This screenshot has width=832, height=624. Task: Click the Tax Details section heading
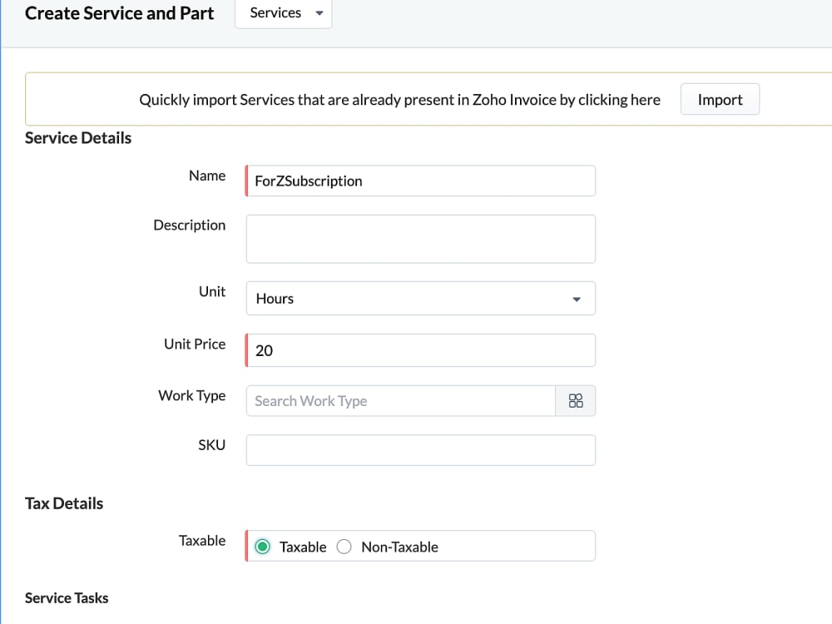pos(63,503)
